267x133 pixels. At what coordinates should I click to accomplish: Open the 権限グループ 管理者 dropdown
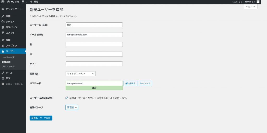[x=72, y=107]
